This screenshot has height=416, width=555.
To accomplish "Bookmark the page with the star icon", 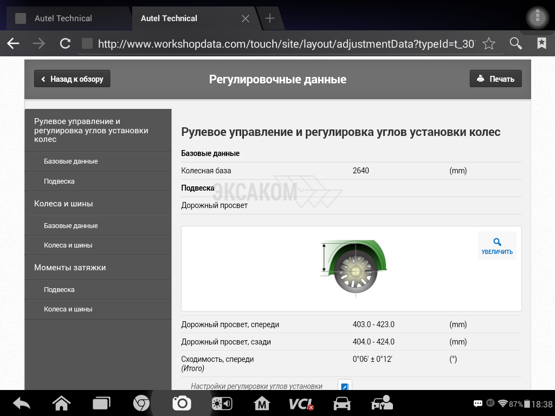I will pyautogui.click(x=489, y=44).
